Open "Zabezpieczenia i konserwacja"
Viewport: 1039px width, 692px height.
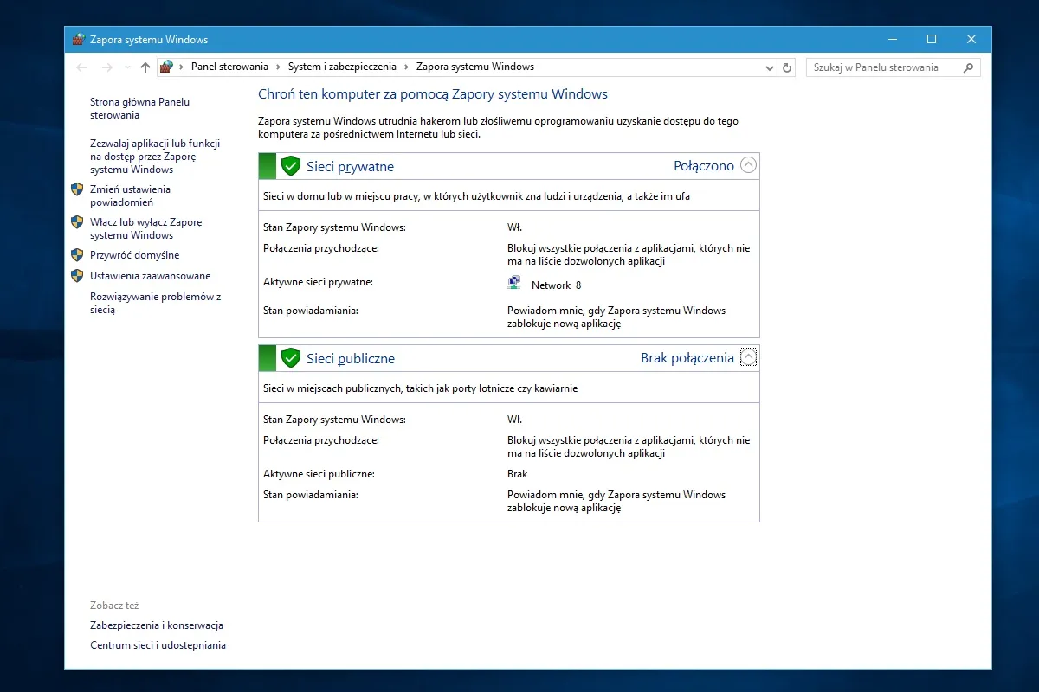point(156,625)
